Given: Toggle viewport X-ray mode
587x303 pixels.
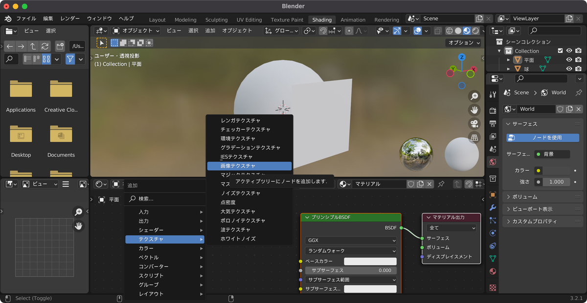Looking at the screenshot, I should [x=437, y=30].
